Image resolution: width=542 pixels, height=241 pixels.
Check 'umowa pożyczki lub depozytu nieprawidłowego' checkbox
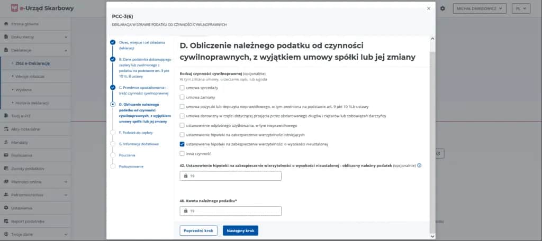pos(182,107)
